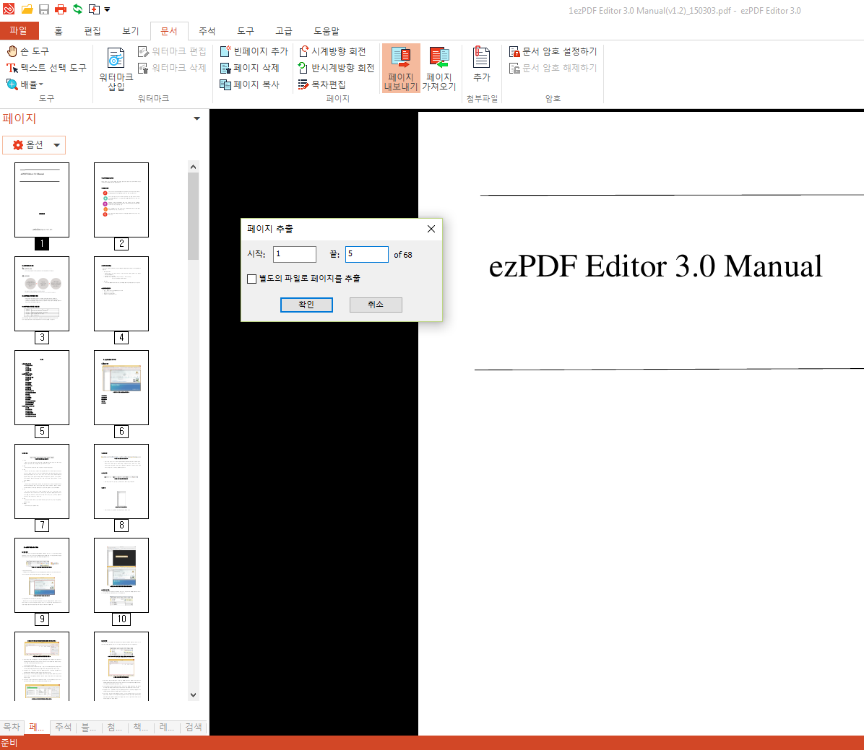Rotate clockwise (시계방향 회전)
The height and width of the screenshot is (750, 864).
[x=332, y=51]
